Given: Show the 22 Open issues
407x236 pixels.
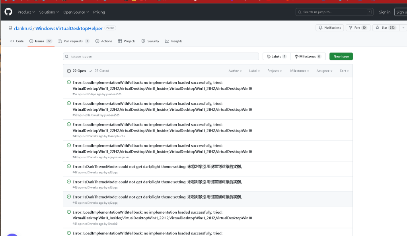Looking at the screenshot, I should 76,71.
